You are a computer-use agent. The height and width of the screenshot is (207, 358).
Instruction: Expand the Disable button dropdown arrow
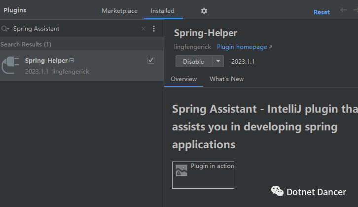pyautogui.click(x=218, y=61)
